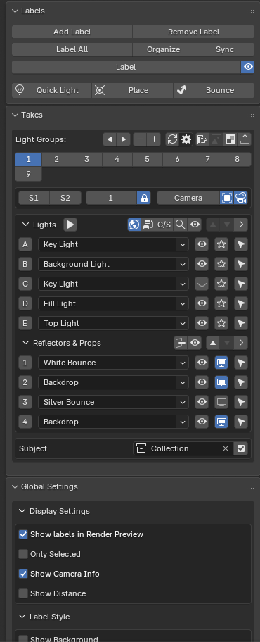Viewport: 260px width, 642px height.
Task: Click the copy light groups icon
Action: click(x=202, y=139)
